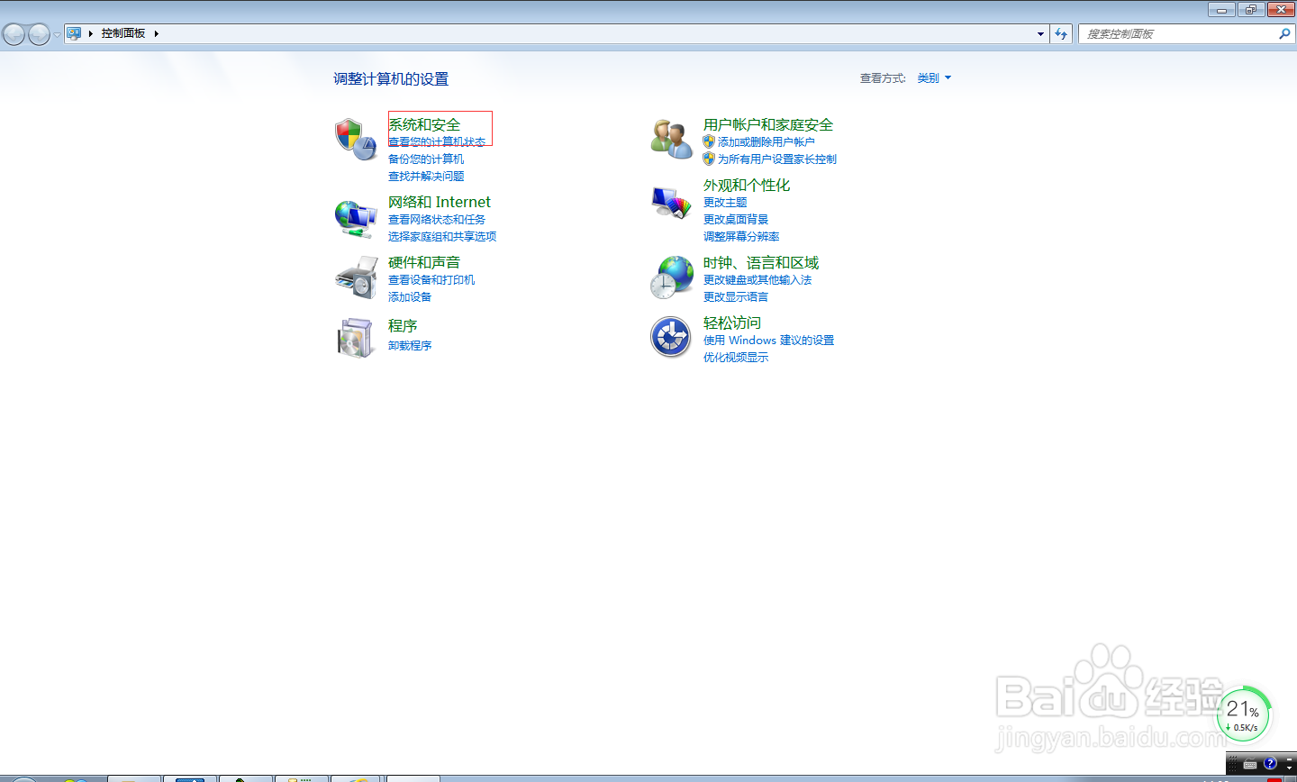Expand the corner panel's down arrow
This screenshot has width=1297, height=782.
1289,767
